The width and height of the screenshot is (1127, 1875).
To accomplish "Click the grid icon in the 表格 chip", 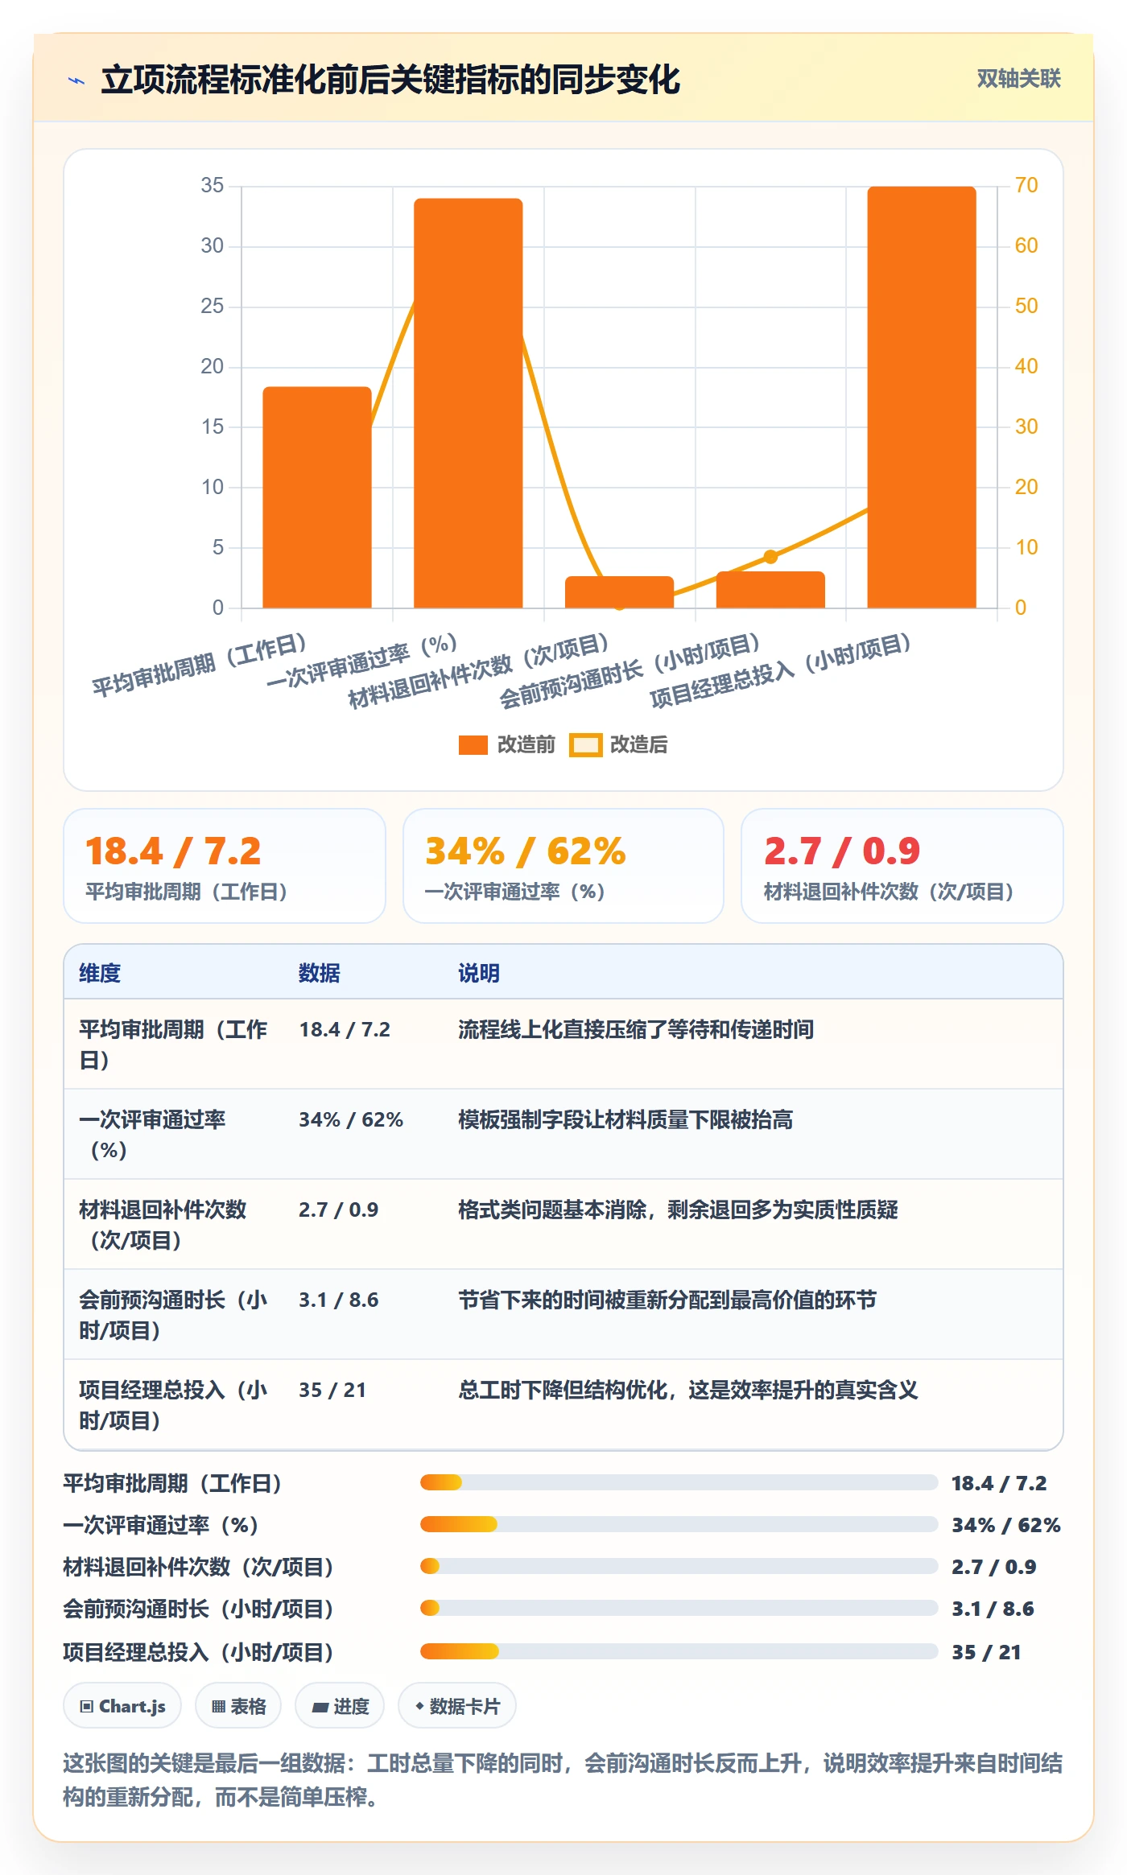I will 218,1707.
